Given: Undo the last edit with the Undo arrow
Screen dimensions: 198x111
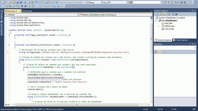Looking at the screenshot, I should click(x=37, y=2).
